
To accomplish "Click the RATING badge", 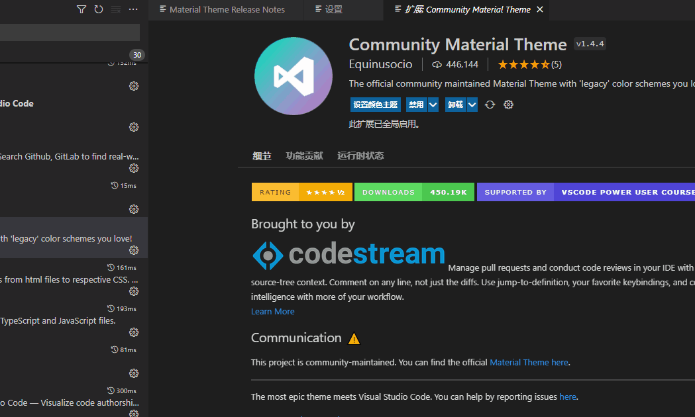I will [302, 192].
